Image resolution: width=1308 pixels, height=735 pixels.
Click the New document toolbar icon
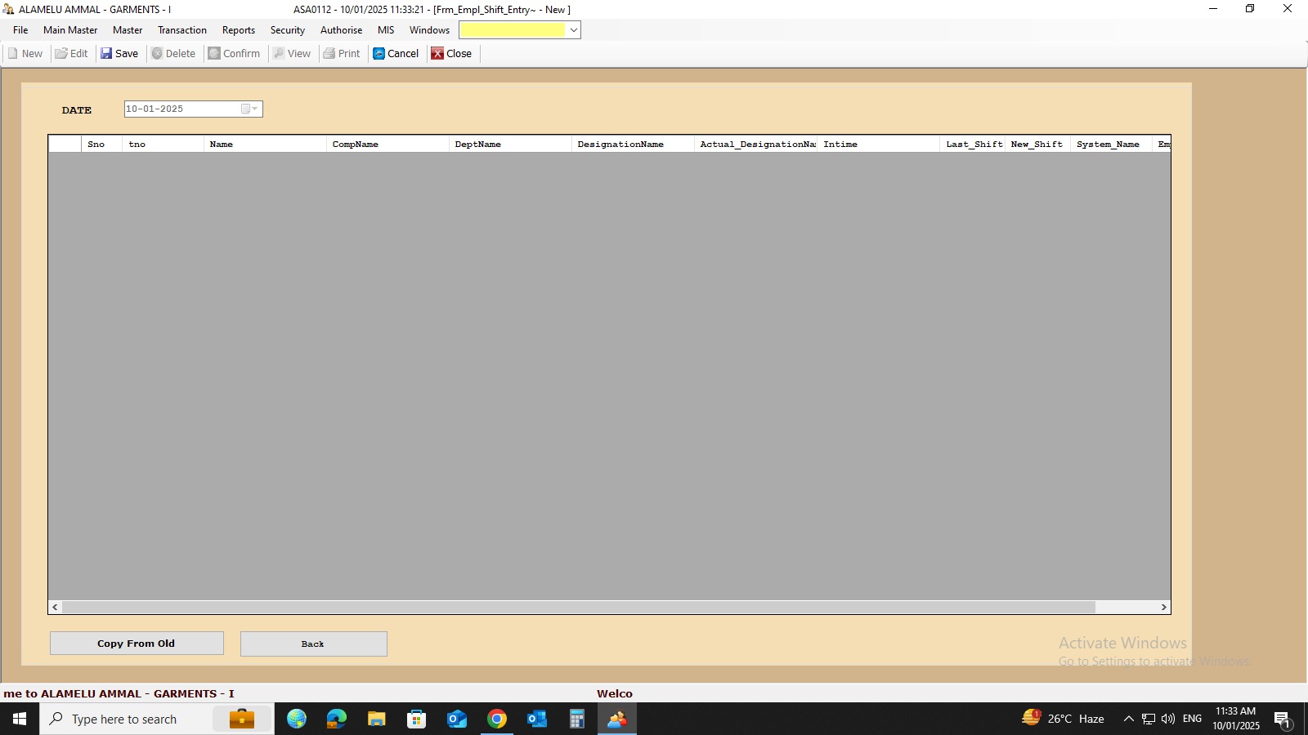[x=13, y=54]
